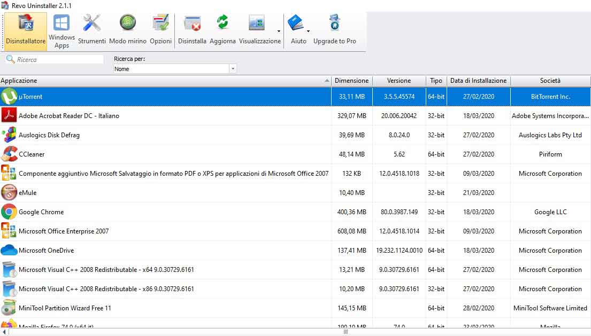591x336 pixels.
Task: Click the 'eMule' row name
Action: 27,193
